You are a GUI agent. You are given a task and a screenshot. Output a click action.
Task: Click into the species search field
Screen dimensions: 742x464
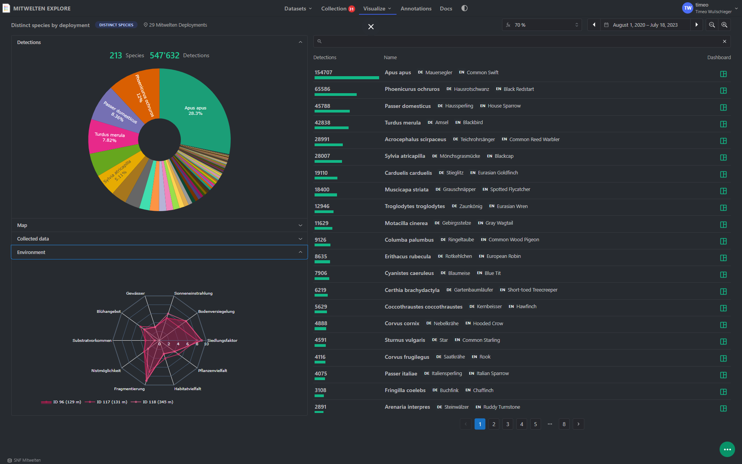click(522, 41)
